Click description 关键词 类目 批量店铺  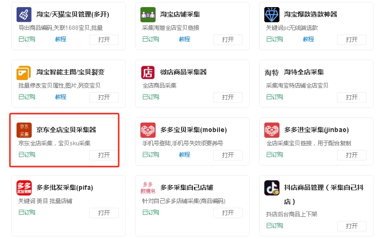(45, 201)
